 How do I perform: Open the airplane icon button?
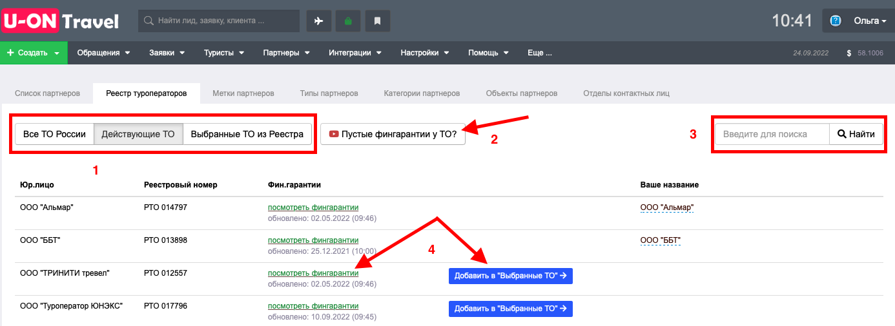click(x=318, y=21)
